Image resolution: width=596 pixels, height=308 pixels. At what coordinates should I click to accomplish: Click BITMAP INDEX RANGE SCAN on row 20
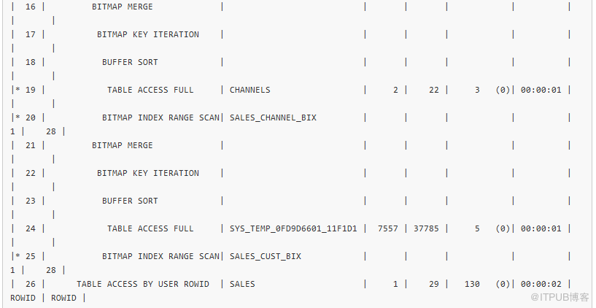point(160,118)
